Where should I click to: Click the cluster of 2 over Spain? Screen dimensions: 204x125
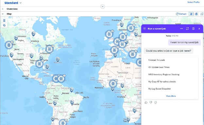tap(114, 50)
